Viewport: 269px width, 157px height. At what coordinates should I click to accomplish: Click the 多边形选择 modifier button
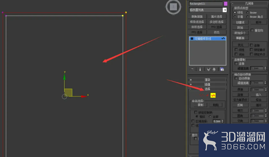click(217, 22)
